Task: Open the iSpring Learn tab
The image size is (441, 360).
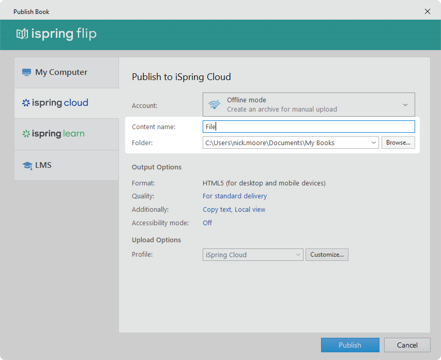Action: pos(66,134)
